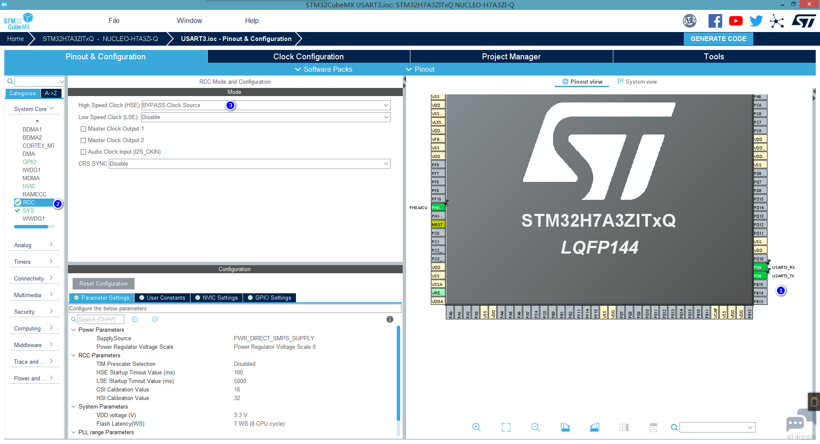
Task: Click the ST logo in the header
Action: coord(804,21)
